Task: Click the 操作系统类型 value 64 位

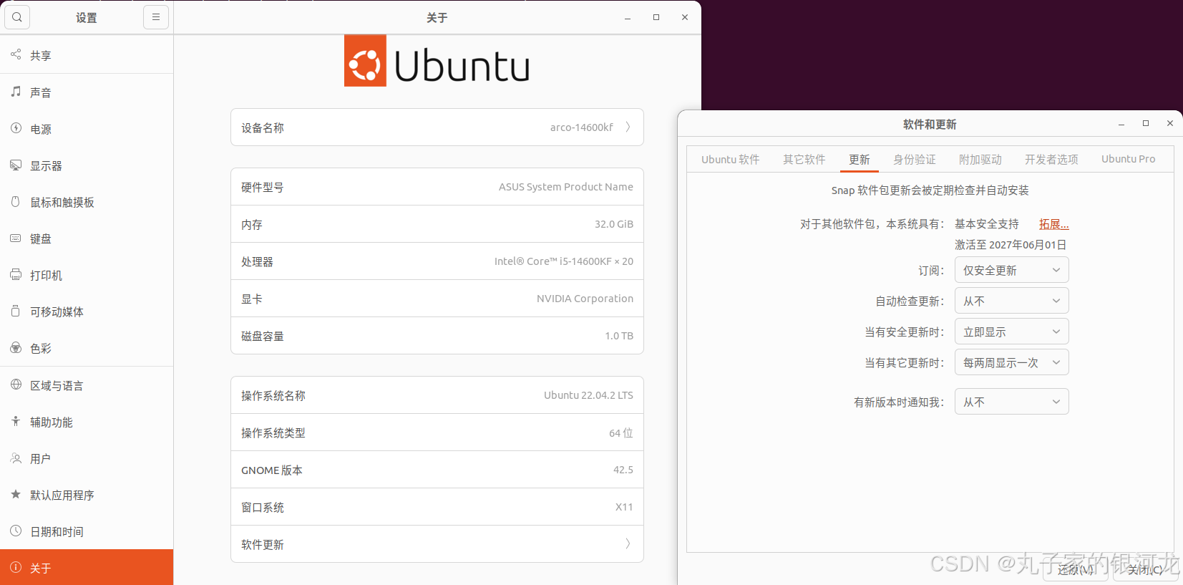Action: coord(620,432)
